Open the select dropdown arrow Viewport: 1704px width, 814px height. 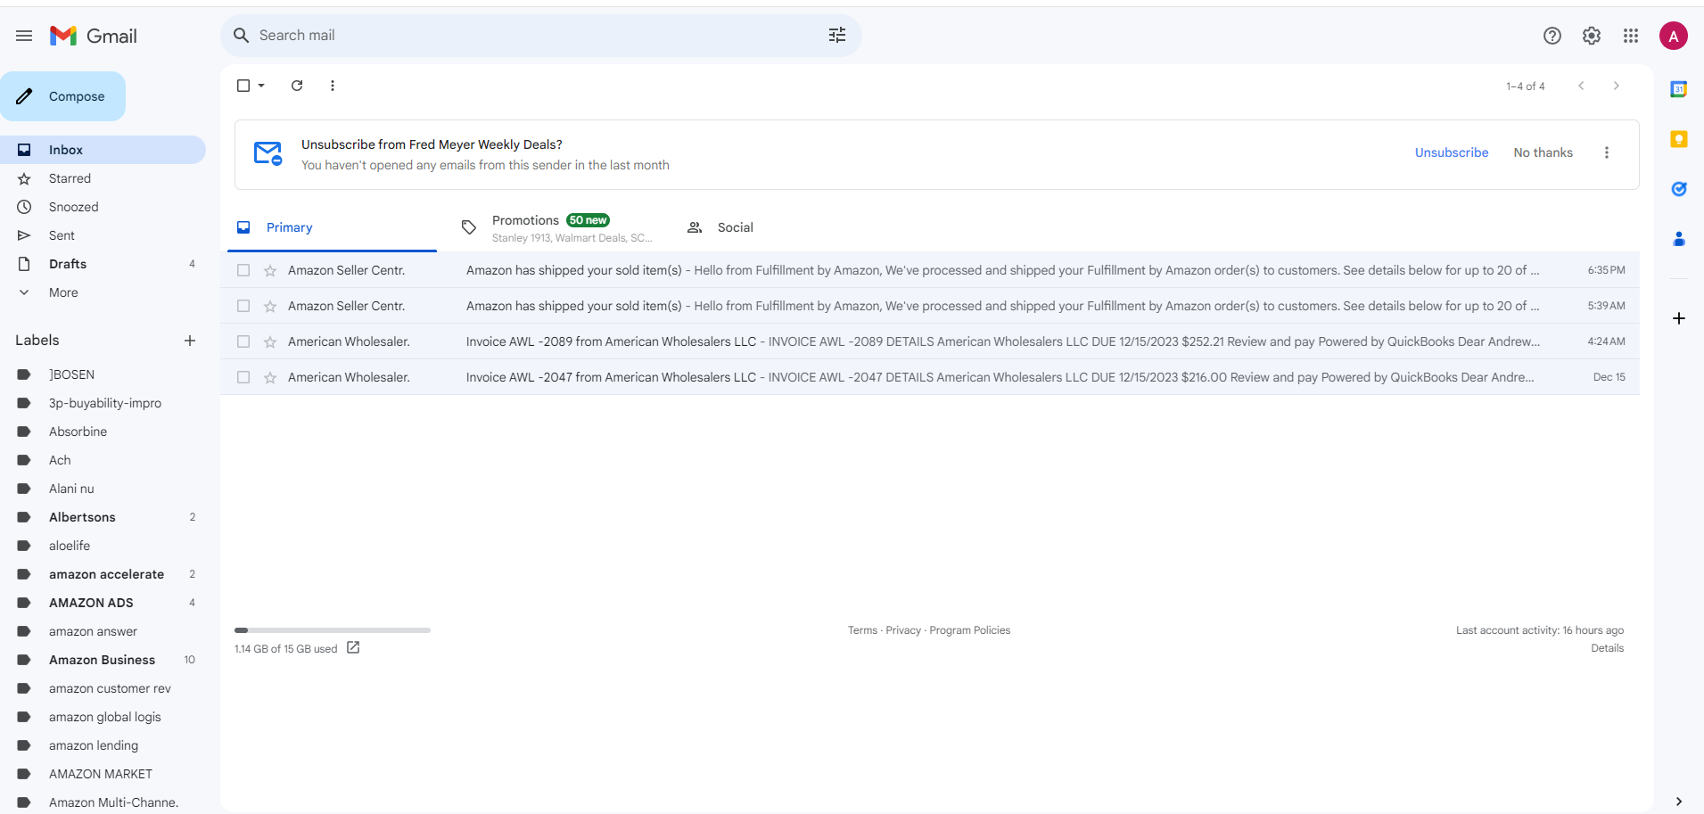(261, 86)
